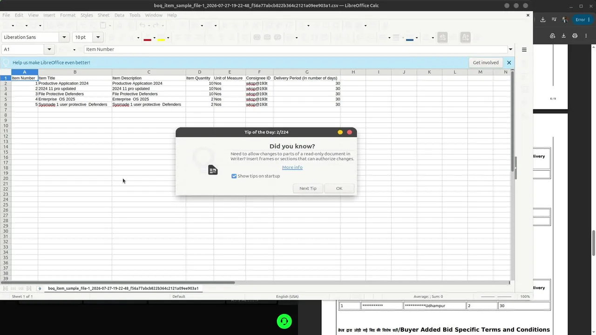Open the background color dropdown arrow beside blue swatch
Viewport: 596px width, 335px height.
click(x=416, y=38)
